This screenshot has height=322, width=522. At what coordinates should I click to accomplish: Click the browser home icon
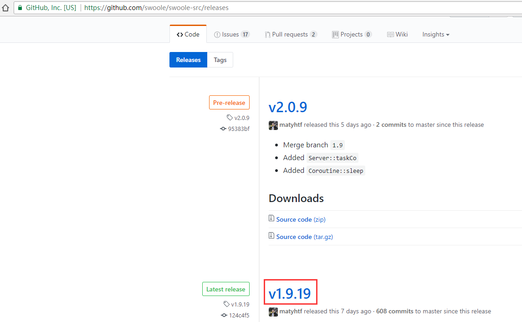click(5, 7)
